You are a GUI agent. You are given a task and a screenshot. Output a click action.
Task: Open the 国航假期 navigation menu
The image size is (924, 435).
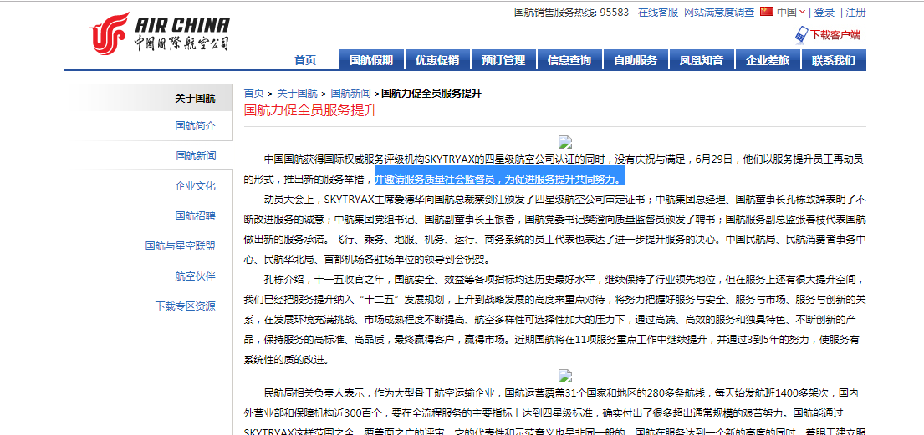pyautogui.click(x=370, y=60)
